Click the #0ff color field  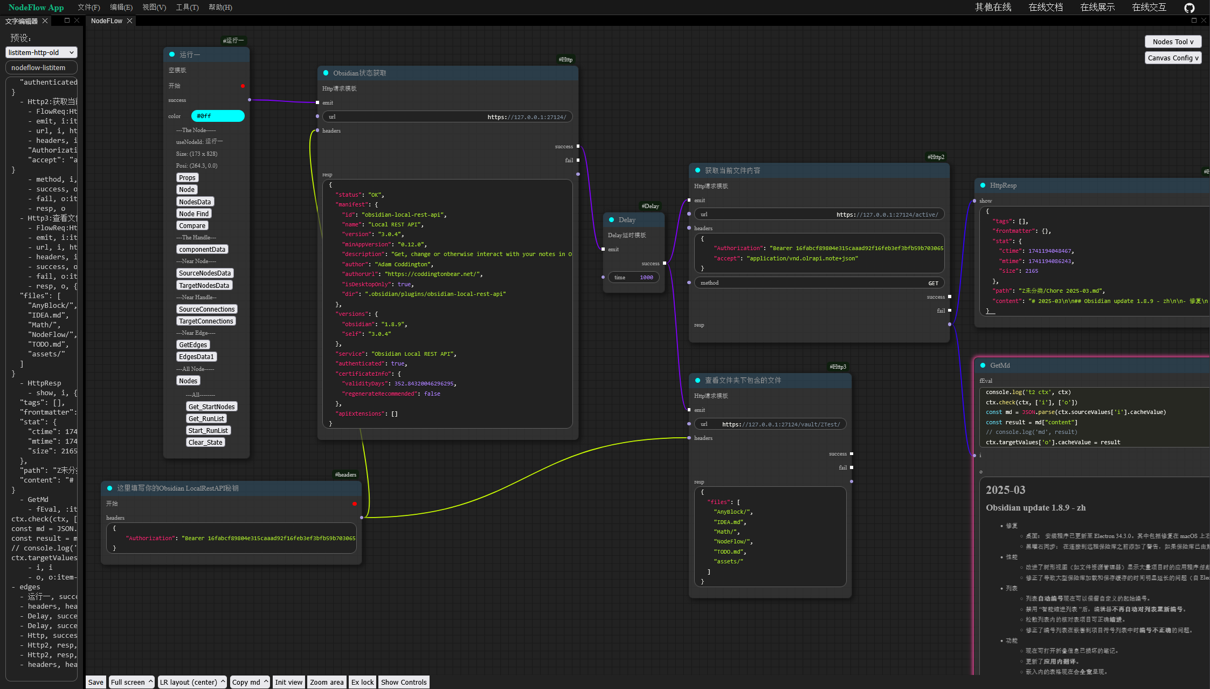pos(218,116)
